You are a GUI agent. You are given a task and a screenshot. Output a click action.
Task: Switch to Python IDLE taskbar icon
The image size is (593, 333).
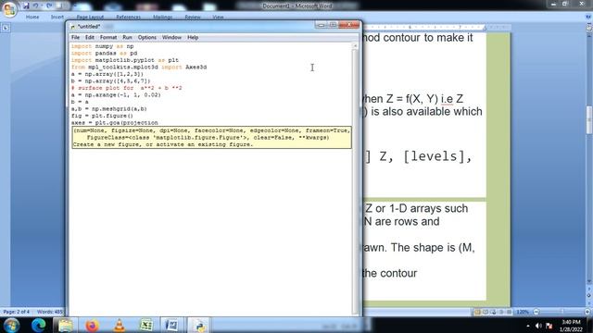(199, 325)
